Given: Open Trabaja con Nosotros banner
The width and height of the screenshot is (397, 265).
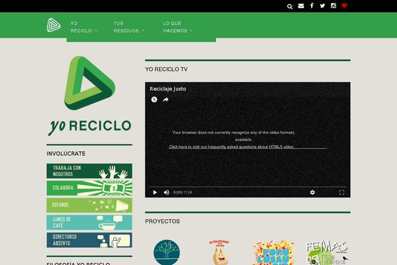Looking at the screenshot, I should (89, 171).
